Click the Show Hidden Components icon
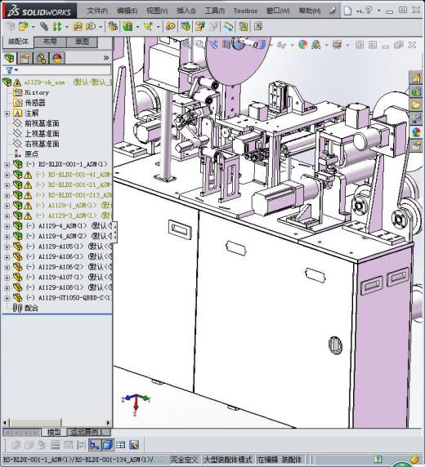425x467 pixels. pyautogui.click(x=113, y=26)
